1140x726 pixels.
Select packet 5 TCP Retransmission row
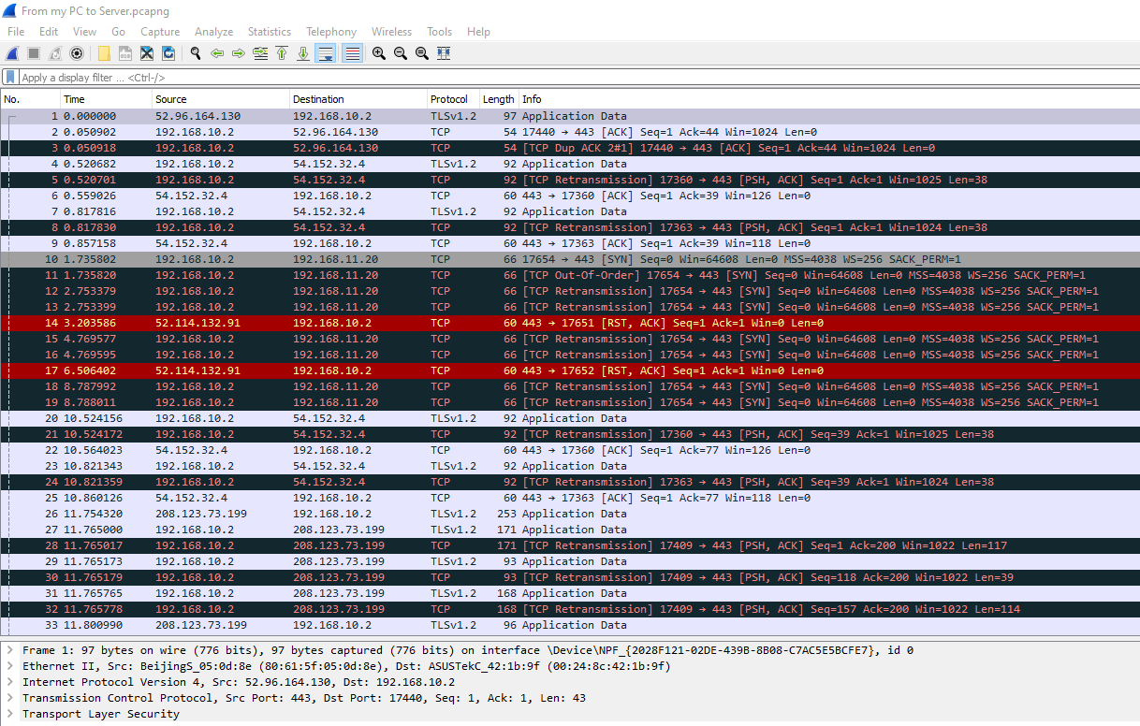(570, 180)
